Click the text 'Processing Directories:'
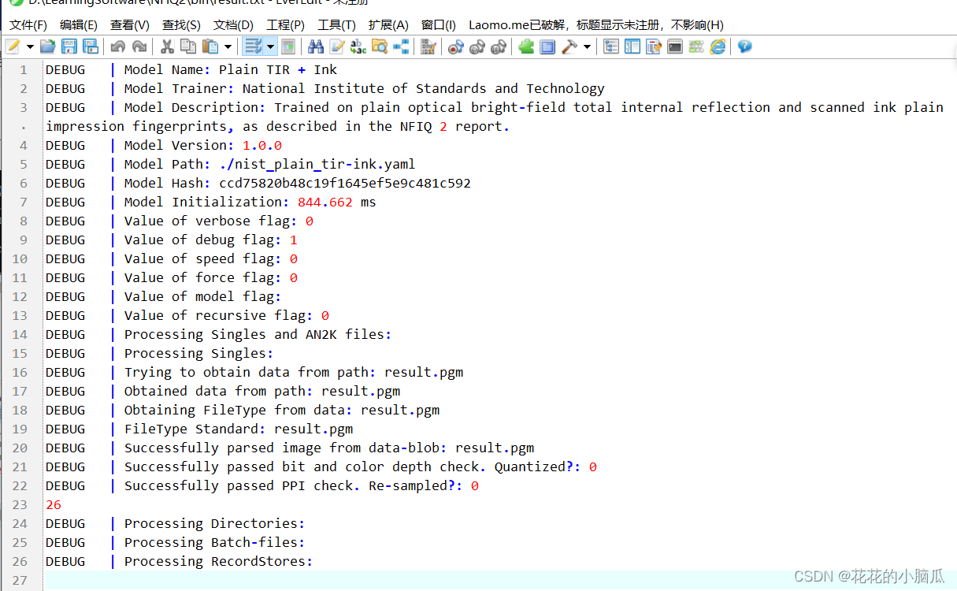The image size is (957, 591). (214, 523)
